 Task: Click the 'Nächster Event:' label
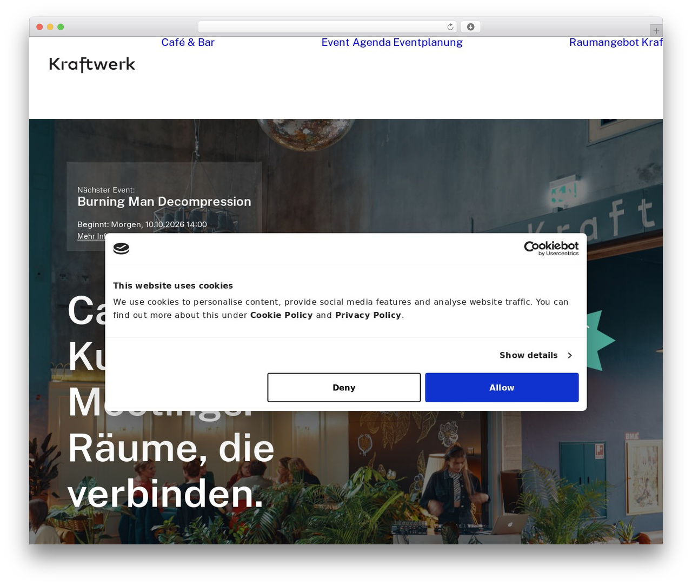106,190
